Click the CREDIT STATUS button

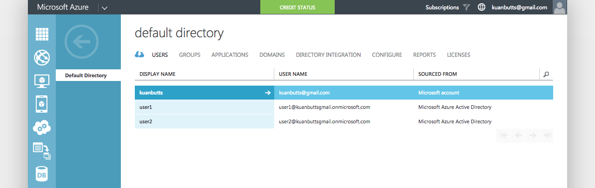pyautogui.click(x=297, y=7)
